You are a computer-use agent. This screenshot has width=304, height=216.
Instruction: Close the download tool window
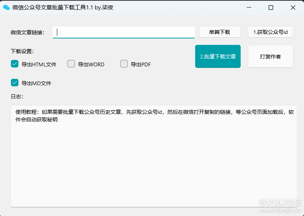coord(293,8)
